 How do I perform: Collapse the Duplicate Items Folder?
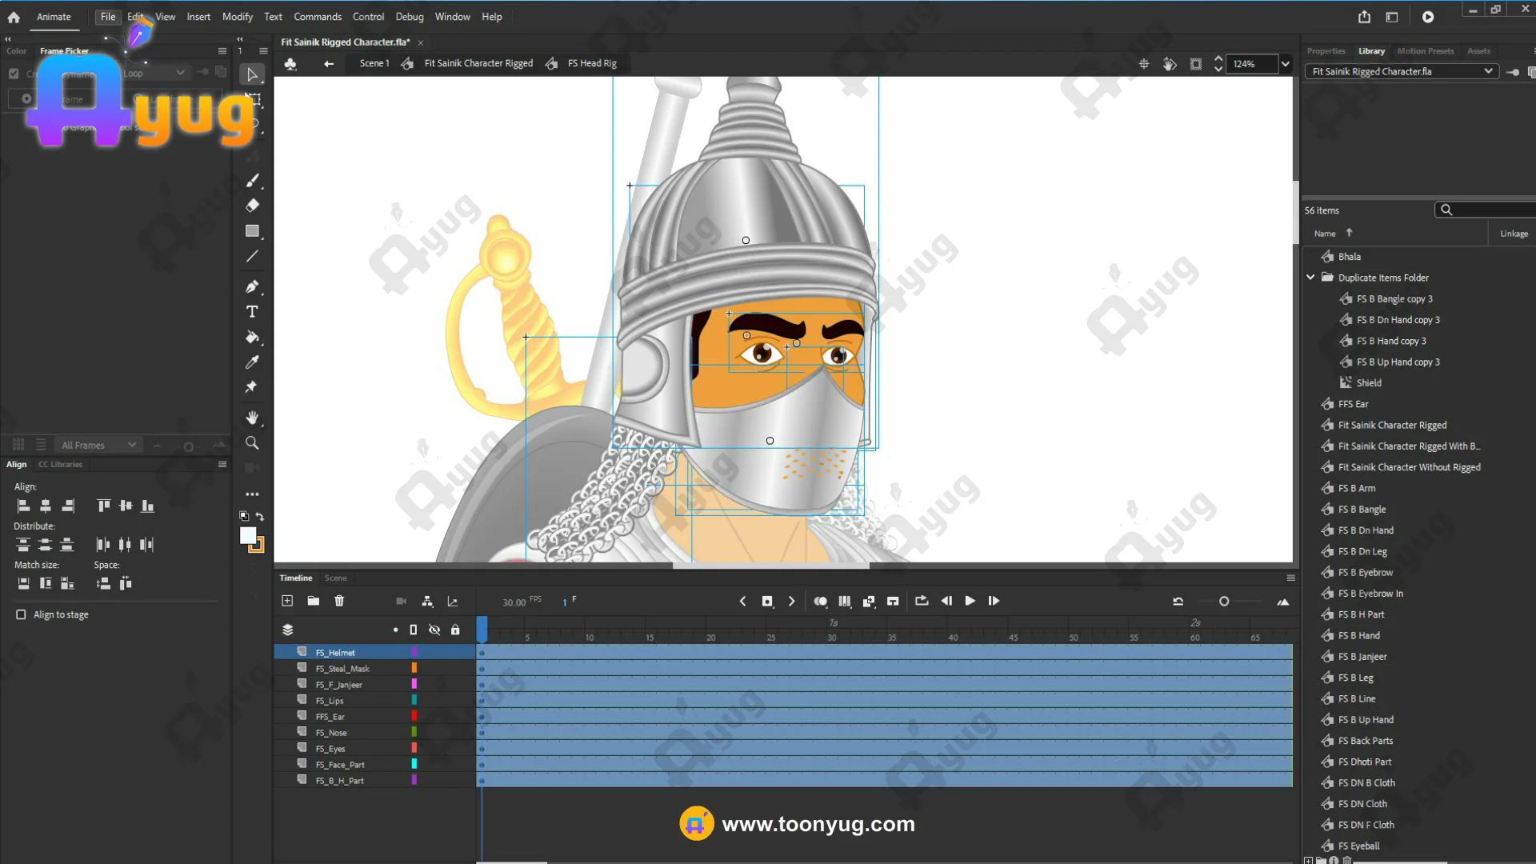click(1310, 278)
